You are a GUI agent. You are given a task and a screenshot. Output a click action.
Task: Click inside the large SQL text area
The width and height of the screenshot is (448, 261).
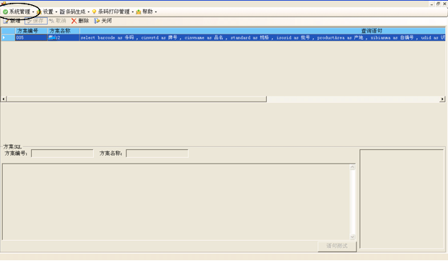(176, 202)
